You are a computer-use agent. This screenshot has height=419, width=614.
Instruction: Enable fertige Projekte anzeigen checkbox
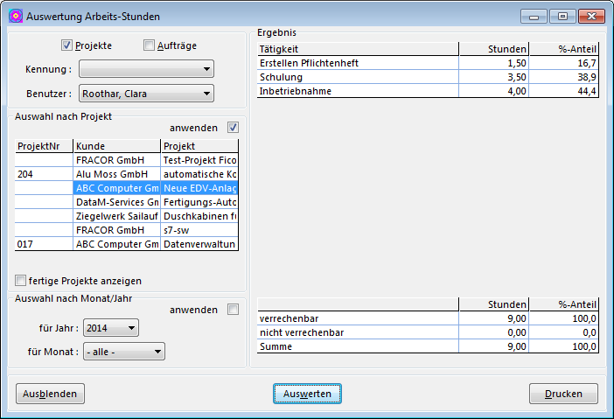pos(21,281)
